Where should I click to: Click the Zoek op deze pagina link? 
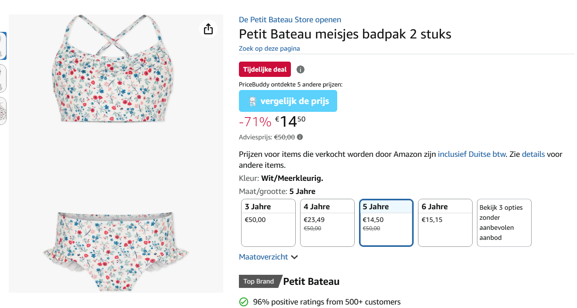point(269,48)
